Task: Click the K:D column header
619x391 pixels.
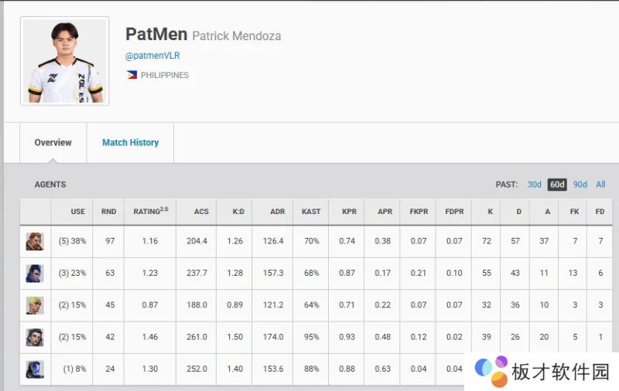Action: coord(235,211)
